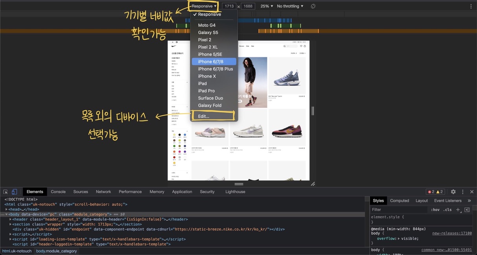Open new-releases:17100 source link
Screen dimensions: 477x255
(x=452, y=233)
